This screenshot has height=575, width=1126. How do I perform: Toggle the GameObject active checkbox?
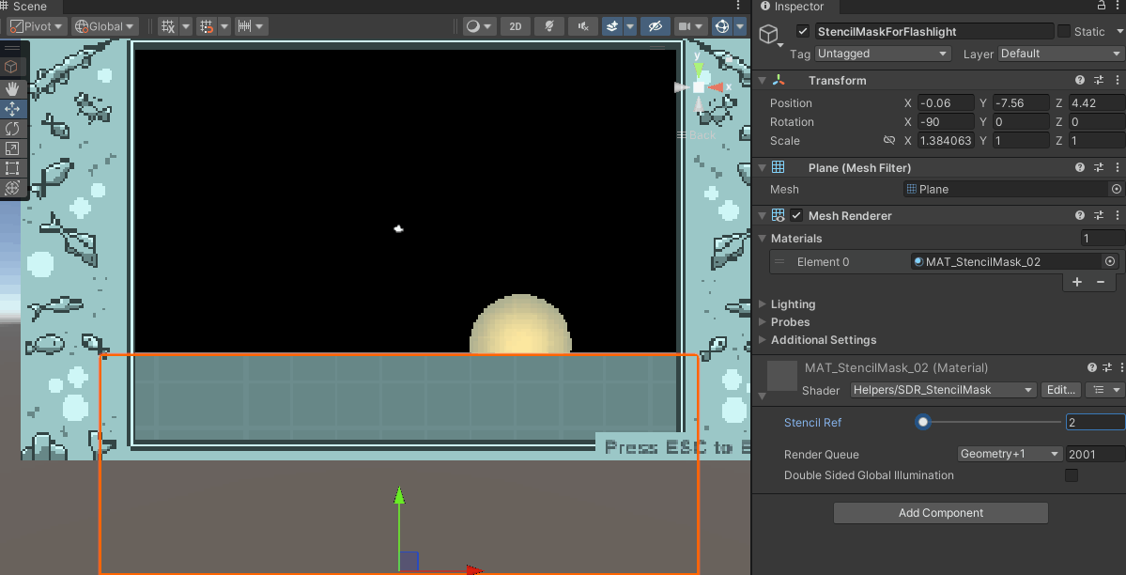pos(803,31)
